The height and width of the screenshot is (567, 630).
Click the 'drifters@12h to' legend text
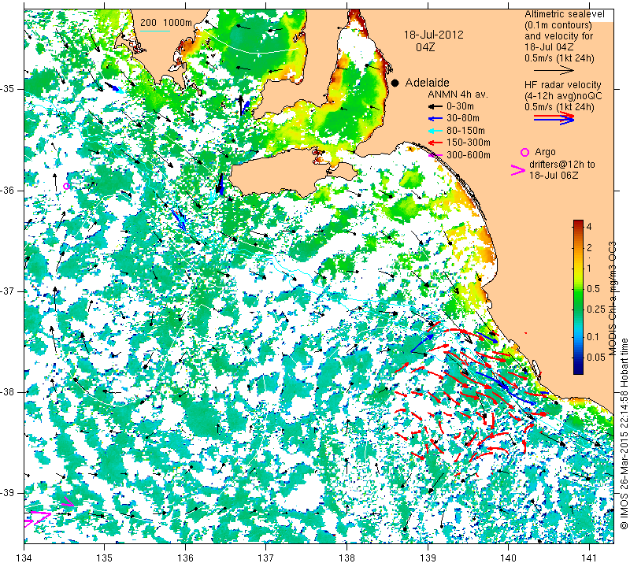pos(562,165)
